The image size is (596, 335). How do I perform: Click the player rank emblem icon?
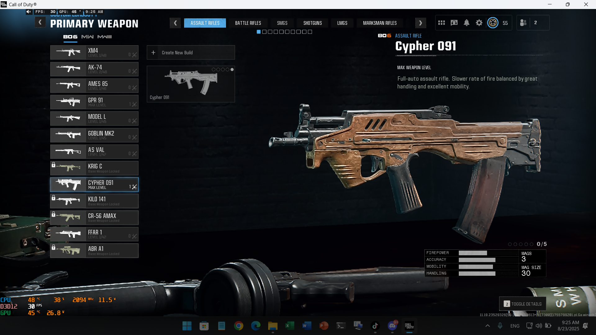pyautogui.click(x=493, y=23)
